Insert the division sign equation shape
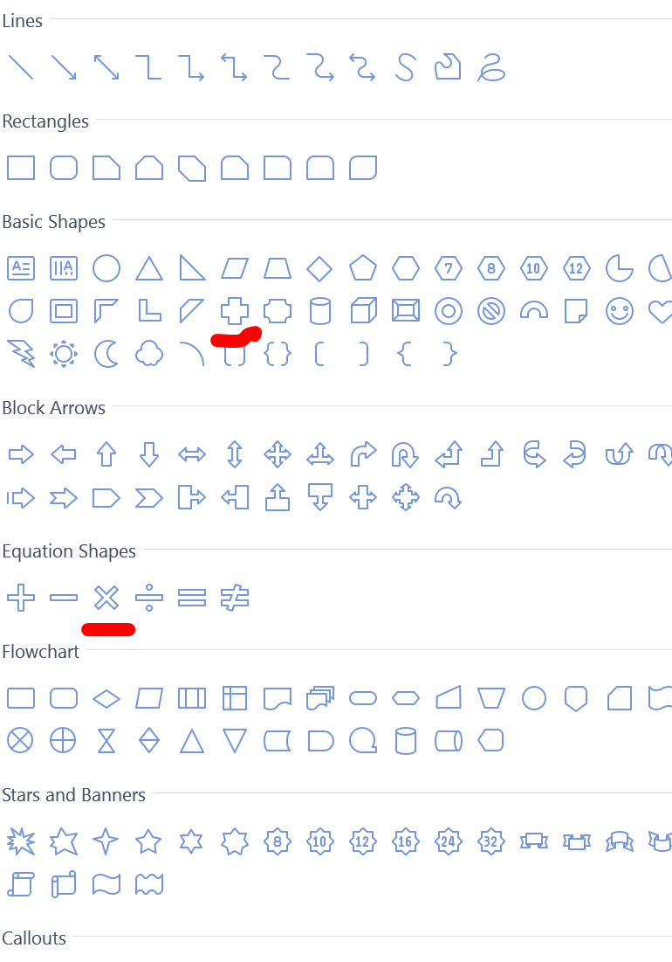 (x=149, y=598)
